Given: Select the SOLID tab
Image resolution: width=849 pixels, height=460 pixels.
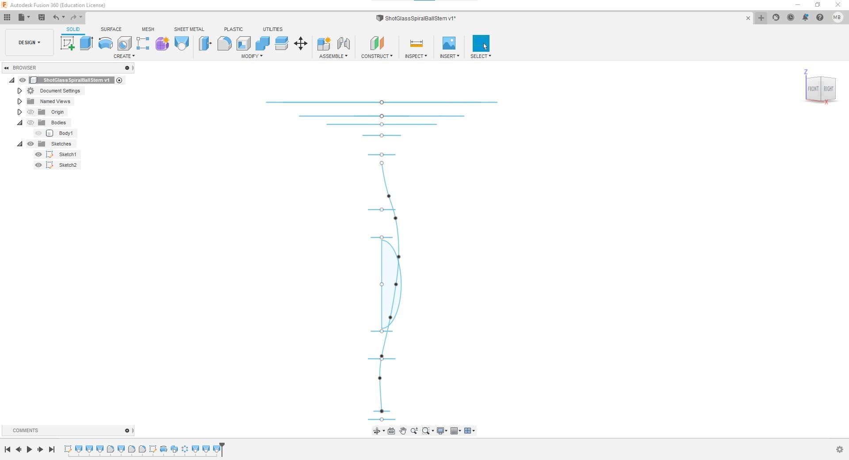Looking at the screenshot, I should [73, 29].
